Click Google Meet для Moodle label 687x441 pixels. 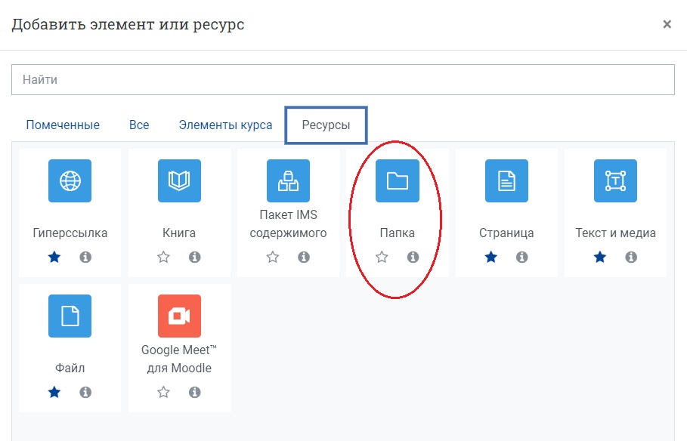point(179,359)
